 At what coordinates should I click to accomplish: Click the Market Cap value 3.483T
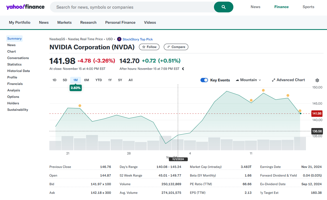246,167
